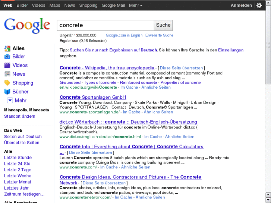Image resolution: width=271 pixels, height=203 pixels.
Task: Open Zeitraum festlegen... option
Action: click(24, 194)
